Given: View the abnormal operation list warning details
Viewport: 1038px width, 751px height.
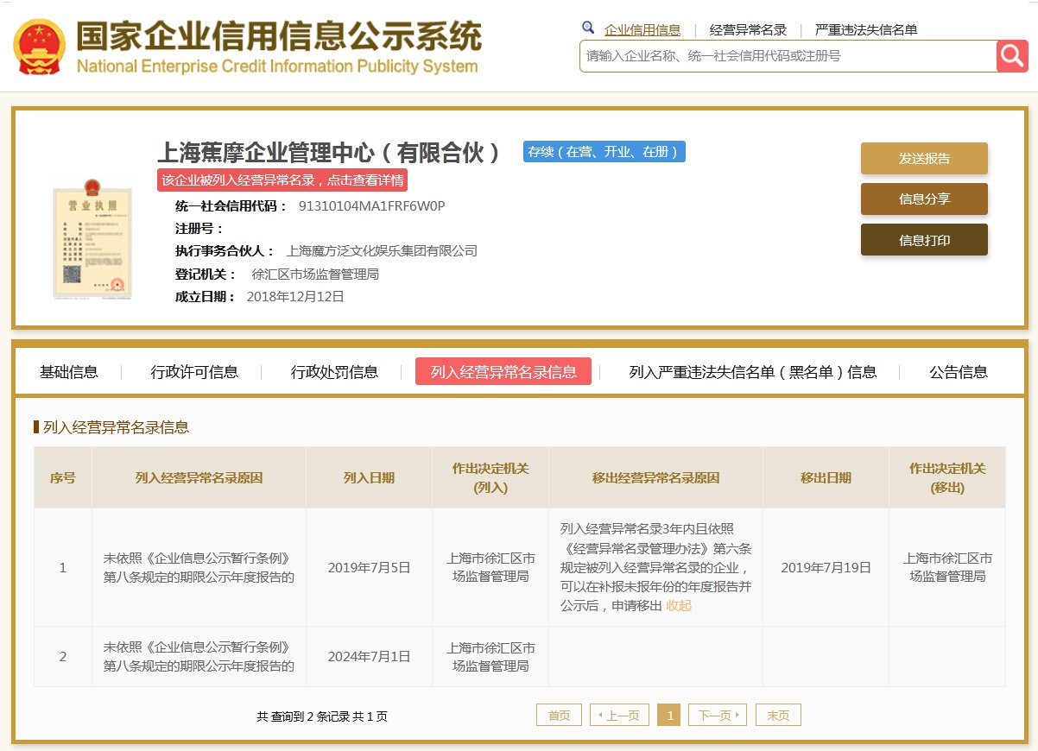Looking at the screenshot, I should point(282,180).
